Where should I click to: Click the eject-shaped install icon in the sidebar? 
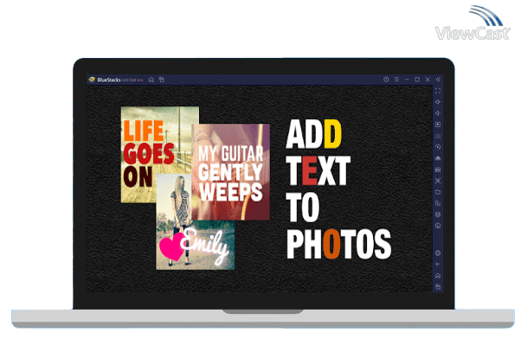[x=438, y=158]
